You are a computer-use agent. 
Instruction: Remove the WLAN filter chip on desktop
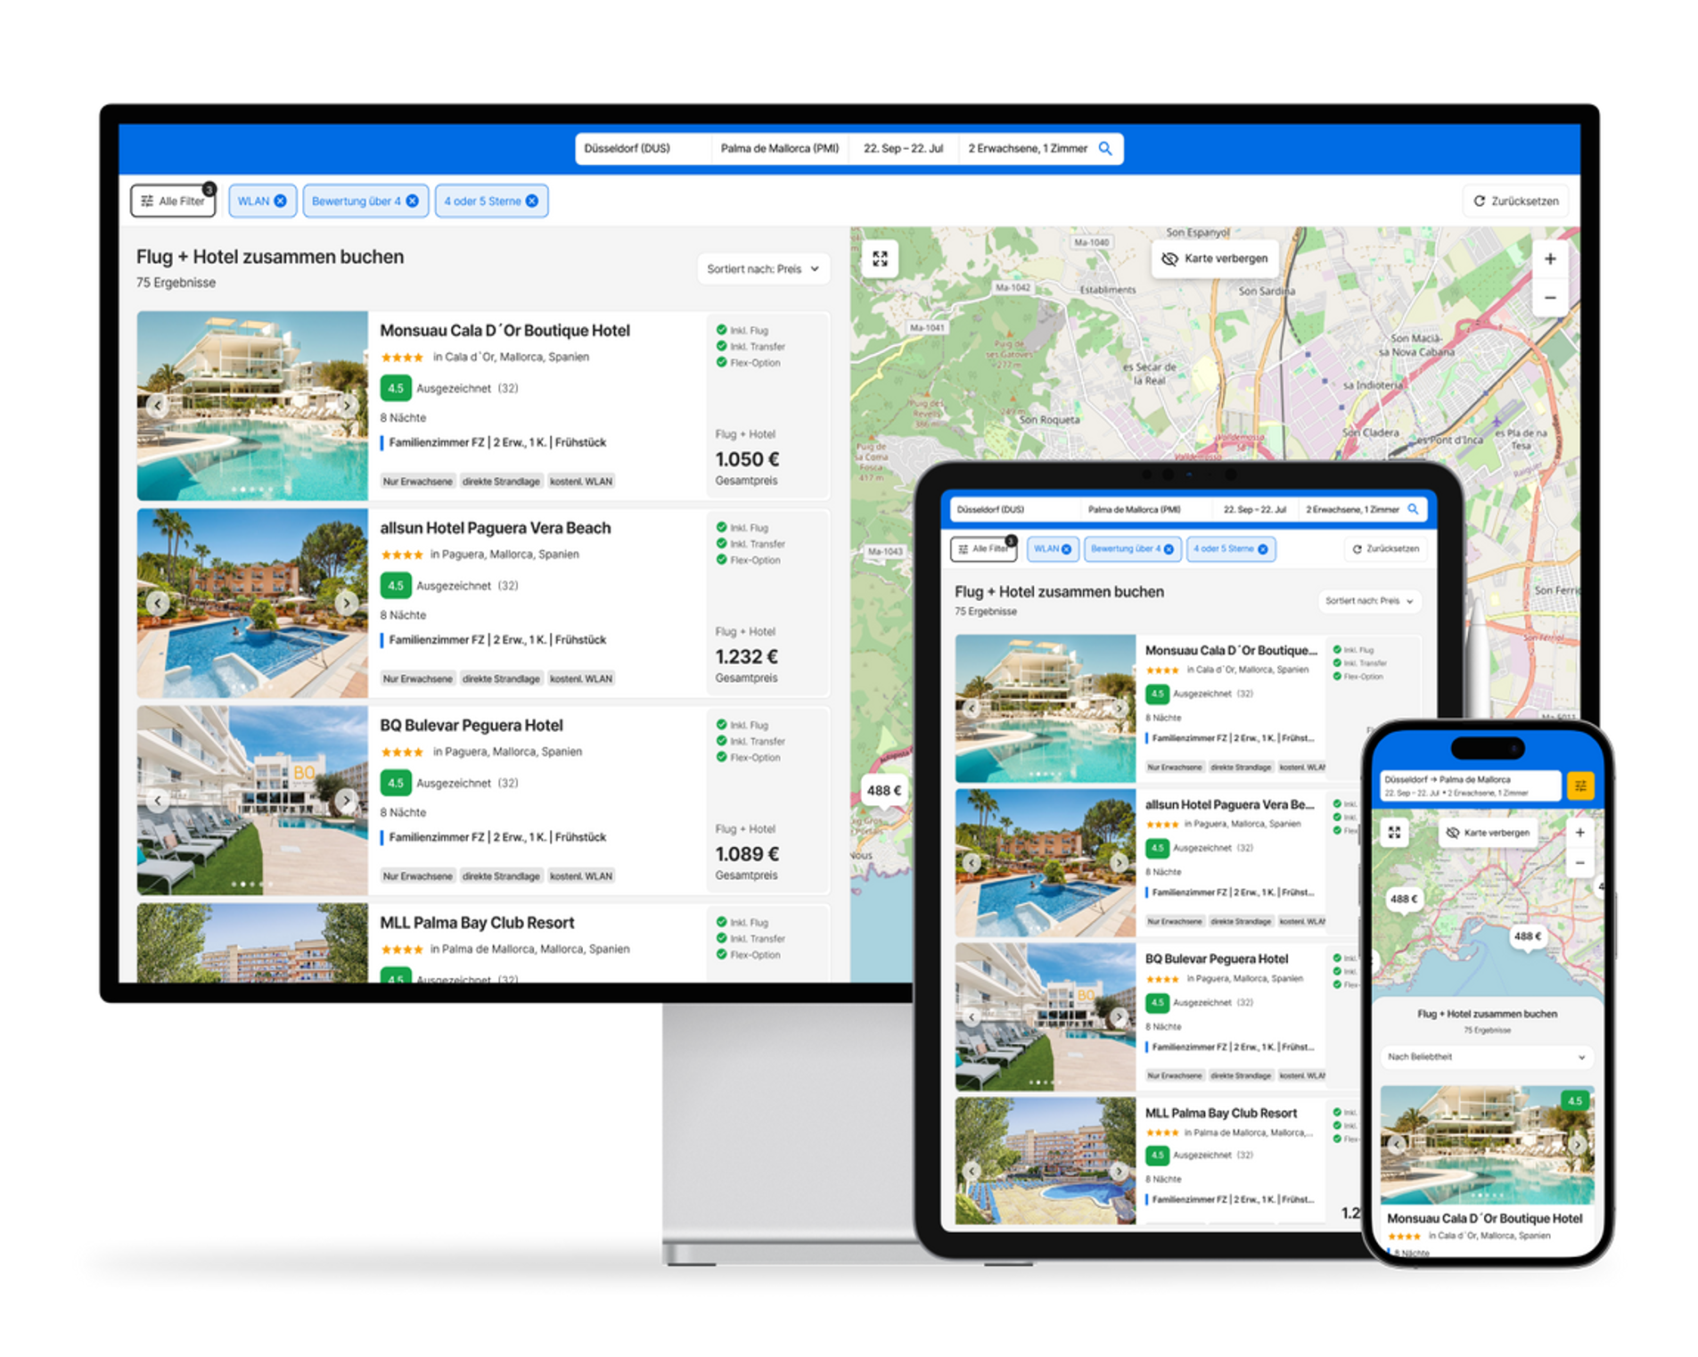click(x=280, y=201)
